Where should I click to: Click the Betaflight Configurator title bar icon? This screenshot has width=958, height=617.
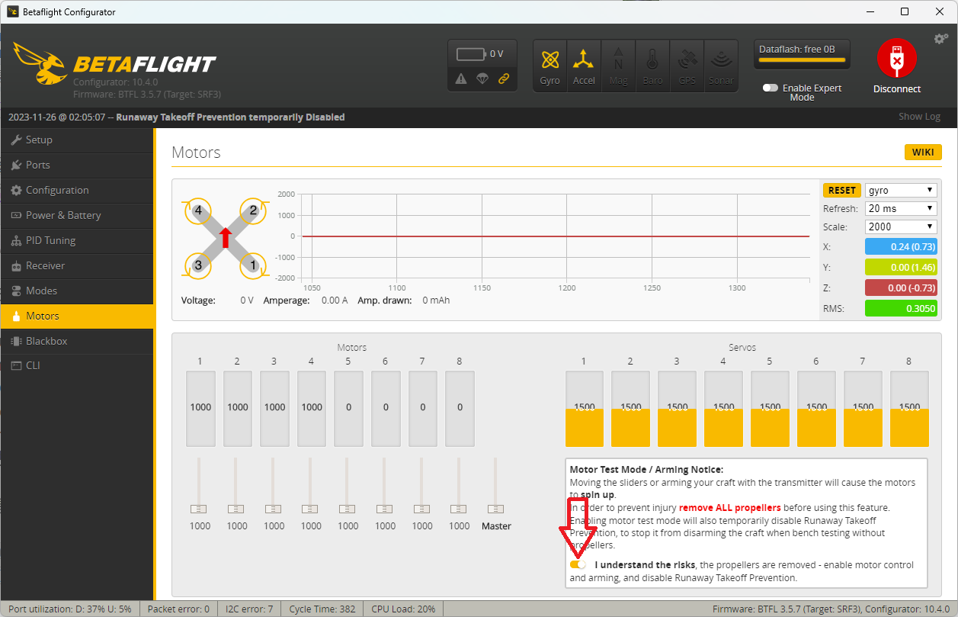click(12, 11)
